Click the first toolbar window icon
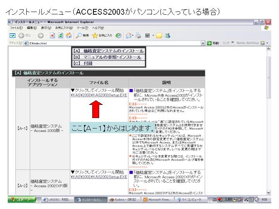Viewport: 279px width, 209px height. (x=12, y=36)
